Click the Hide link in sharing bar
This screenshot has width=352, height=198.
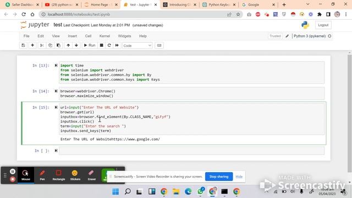pos(239,177)
